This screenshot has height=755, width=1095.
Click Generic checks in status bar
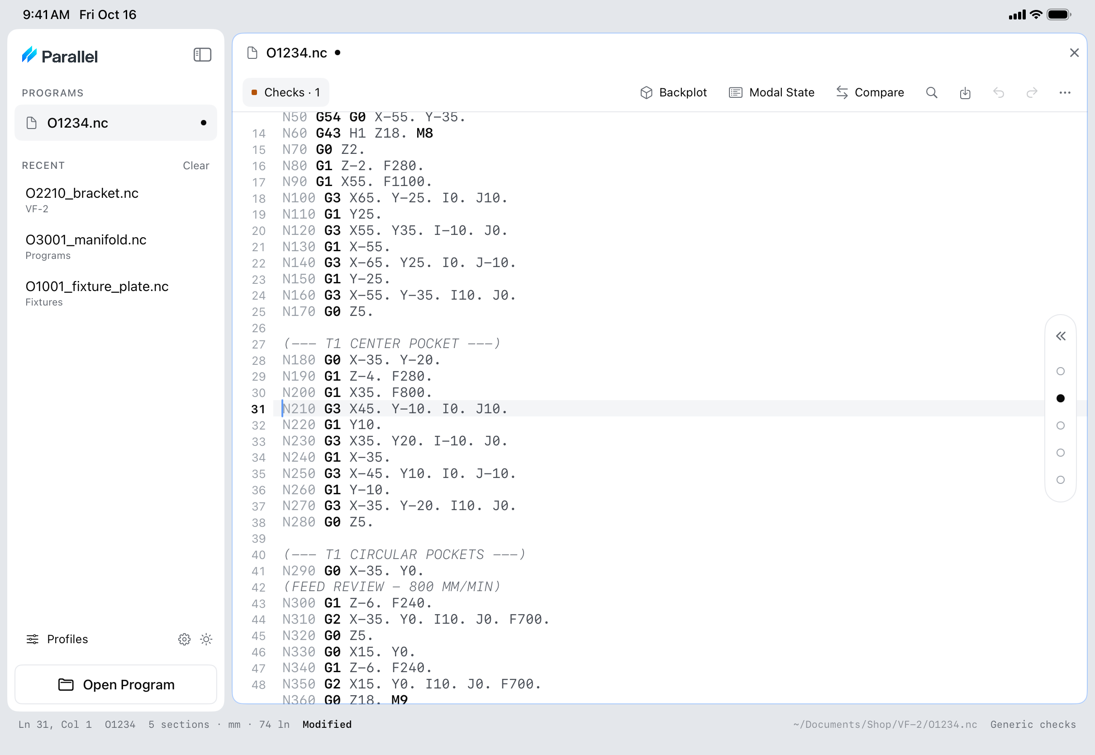1033,724
